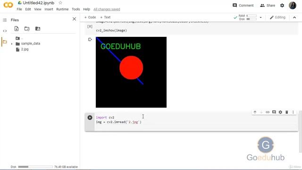The width and height of the screenshot is (302, 170).
Task: Open the Help menu
Action: point(86,9)
